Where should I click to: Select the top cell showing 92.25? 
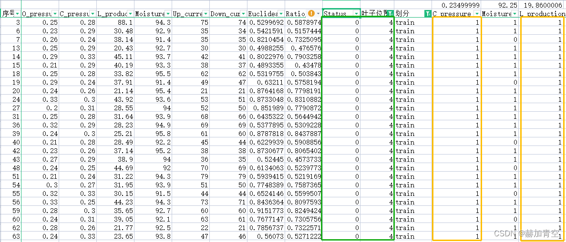click(500, 5)
